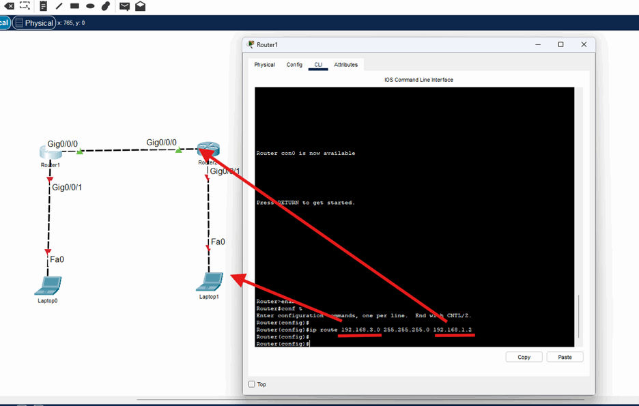
Task: Pick the Draw Line tool
Action: click(59, 6)
